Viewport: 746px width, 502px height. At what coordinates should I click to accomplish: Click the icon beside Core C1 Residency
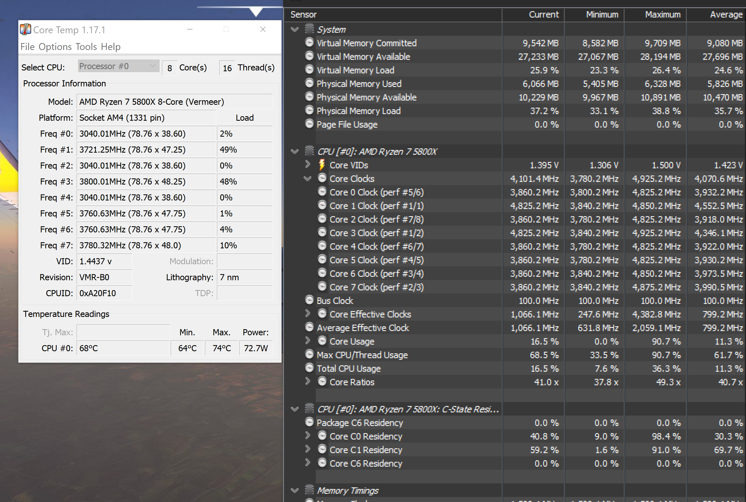(x=322, y=449)
